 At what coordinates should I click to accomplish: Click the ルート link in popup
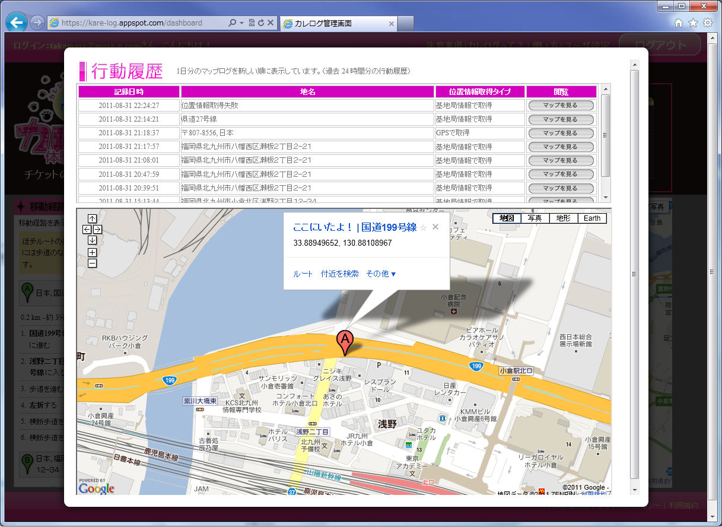point(303,274)
